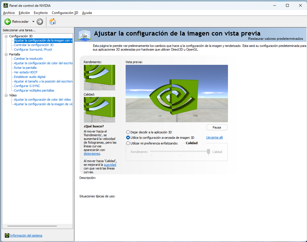
Task: Open the Escritorio menu
Action: pos(41,13)
